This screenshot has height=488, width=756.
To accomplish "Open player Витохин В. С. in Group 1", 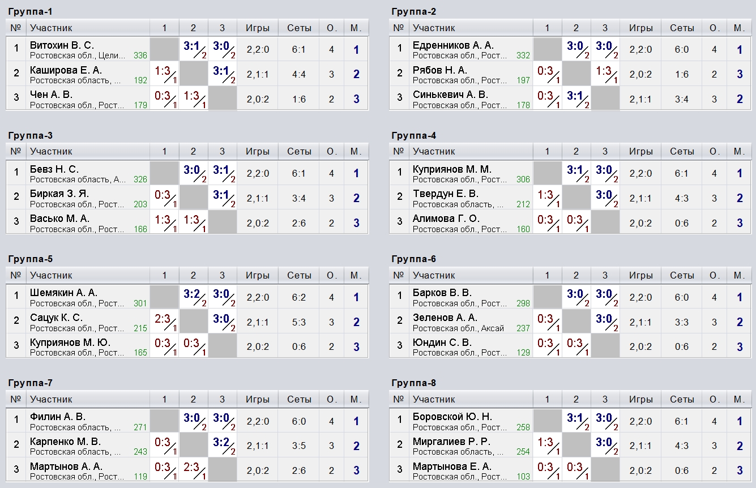I will pyautogui.click(x=62, y=45).
